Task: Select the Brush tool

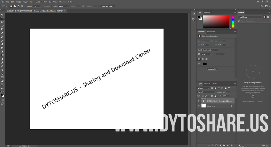Action: pyautogui.click(x=2, y=40)
